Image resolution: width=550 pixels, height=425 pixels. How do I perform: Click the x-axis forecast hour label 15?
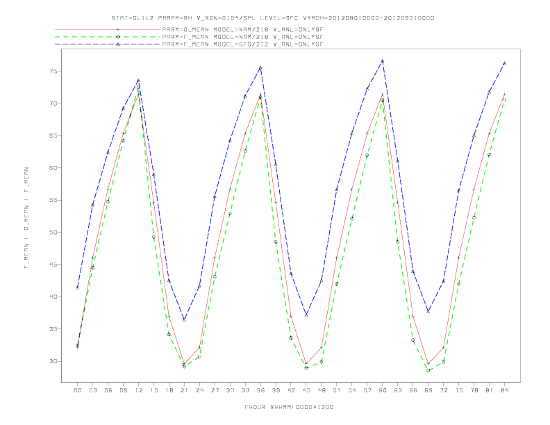153,390
